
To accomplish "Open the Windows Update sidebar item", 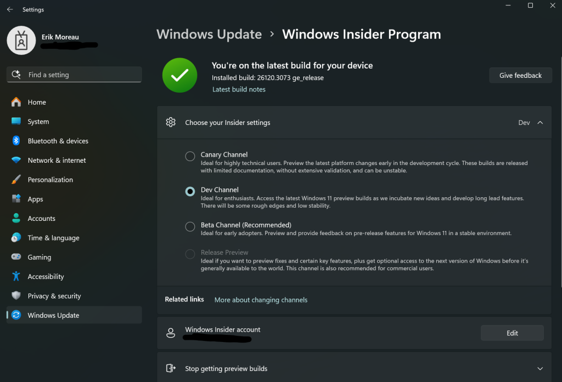I will 53,315.
